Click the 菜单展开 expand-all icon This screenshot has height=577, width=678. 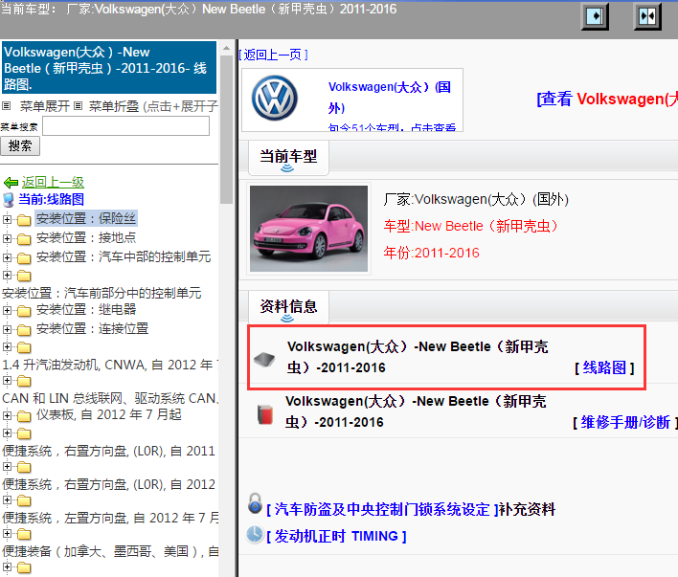[6, 105]
